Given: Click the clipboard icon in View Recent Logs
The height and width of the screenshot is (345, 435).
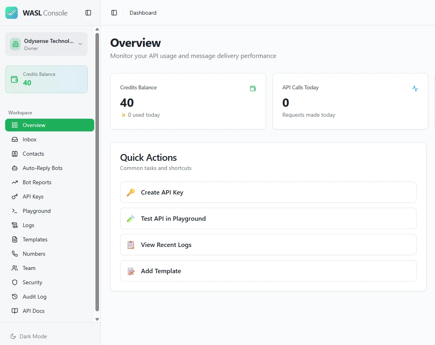Looking at the screenshot, I should (131, 245).
